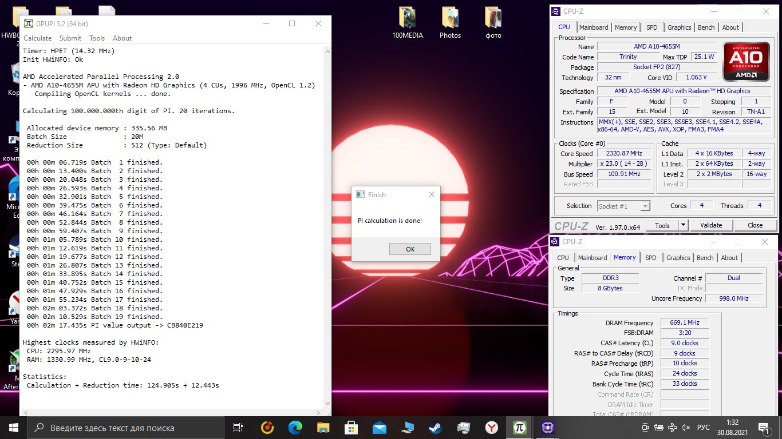782x439 pixels.
Task: Open Microsoft Store from taskbar
Action: coord(351,428)
